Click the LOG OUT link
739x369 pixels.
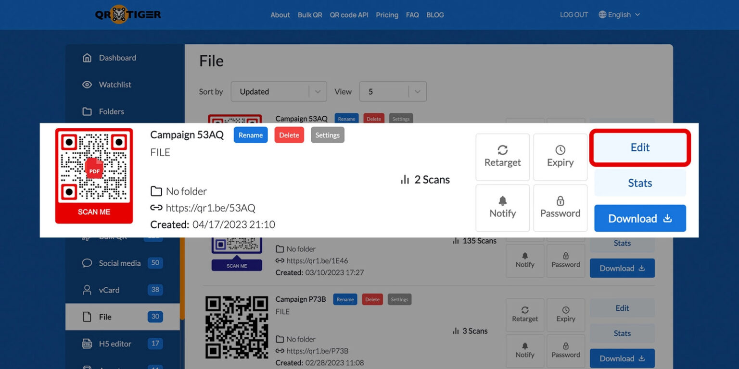[574, 15]
